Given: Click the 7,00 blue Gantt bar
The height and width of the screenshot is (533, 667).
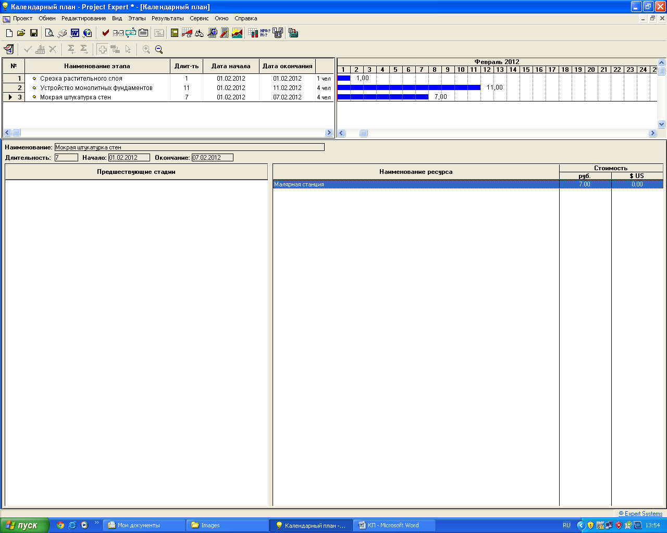Looking at the screenshot, I should pos(383,97).
